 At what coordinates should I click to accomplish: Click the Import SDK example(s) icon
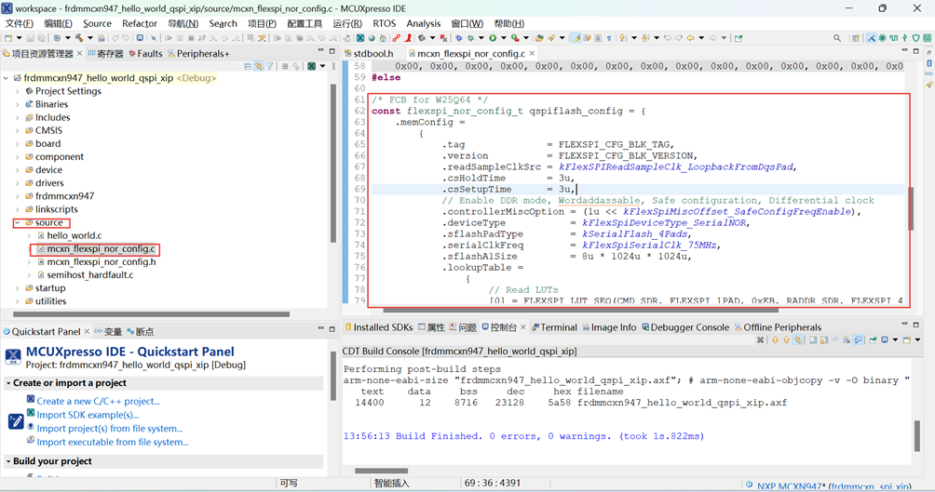pyautogui.click(x=31, y=412)
